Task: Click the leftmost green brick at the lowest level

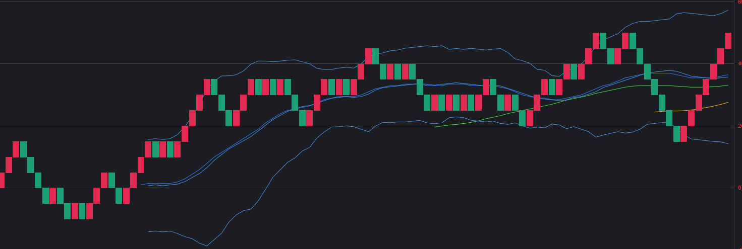Action: click(68, 211)
